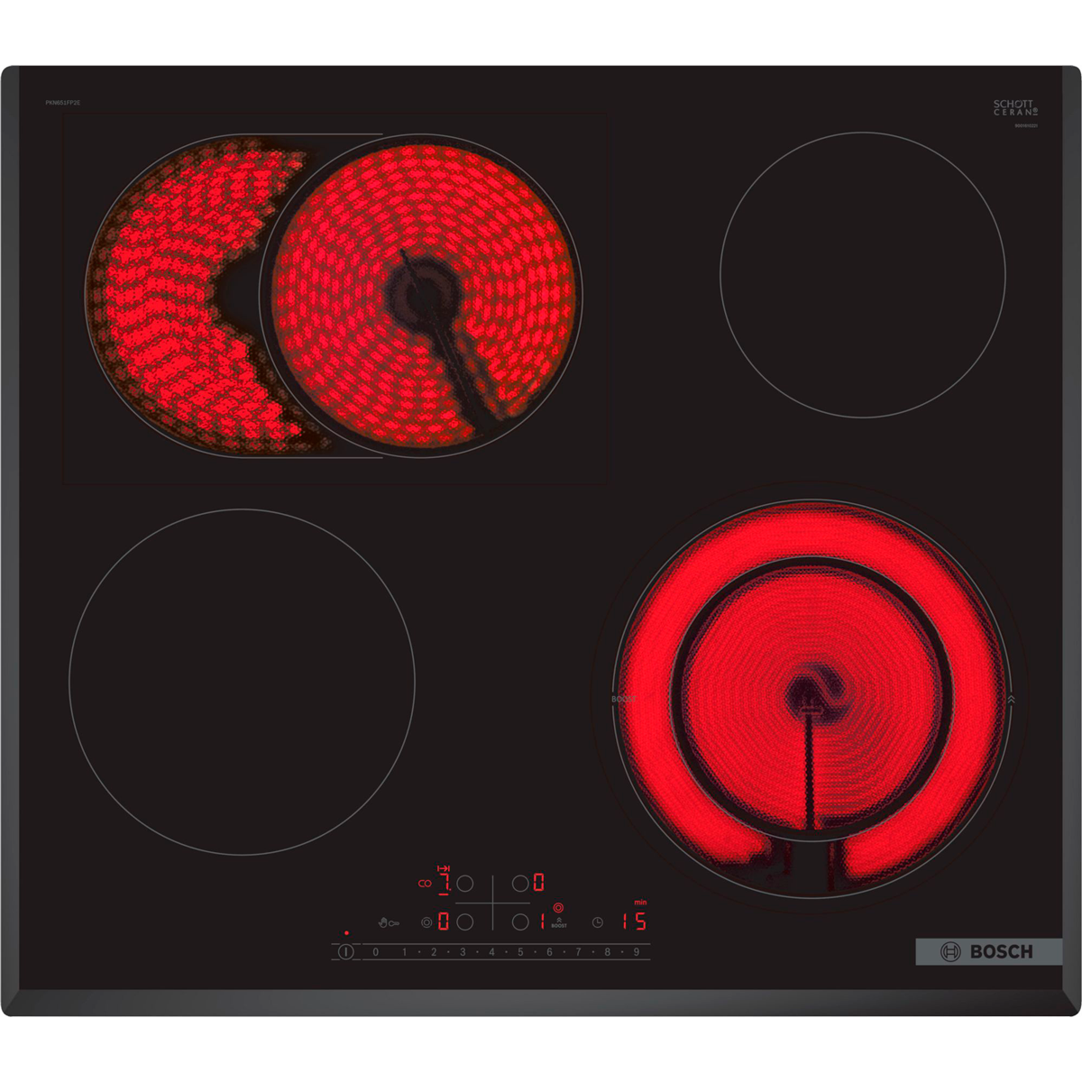Screen dimensions: 1082x1082
Task: Select the rear-right cooking zone circle
Action: click(x=520, y=884)
